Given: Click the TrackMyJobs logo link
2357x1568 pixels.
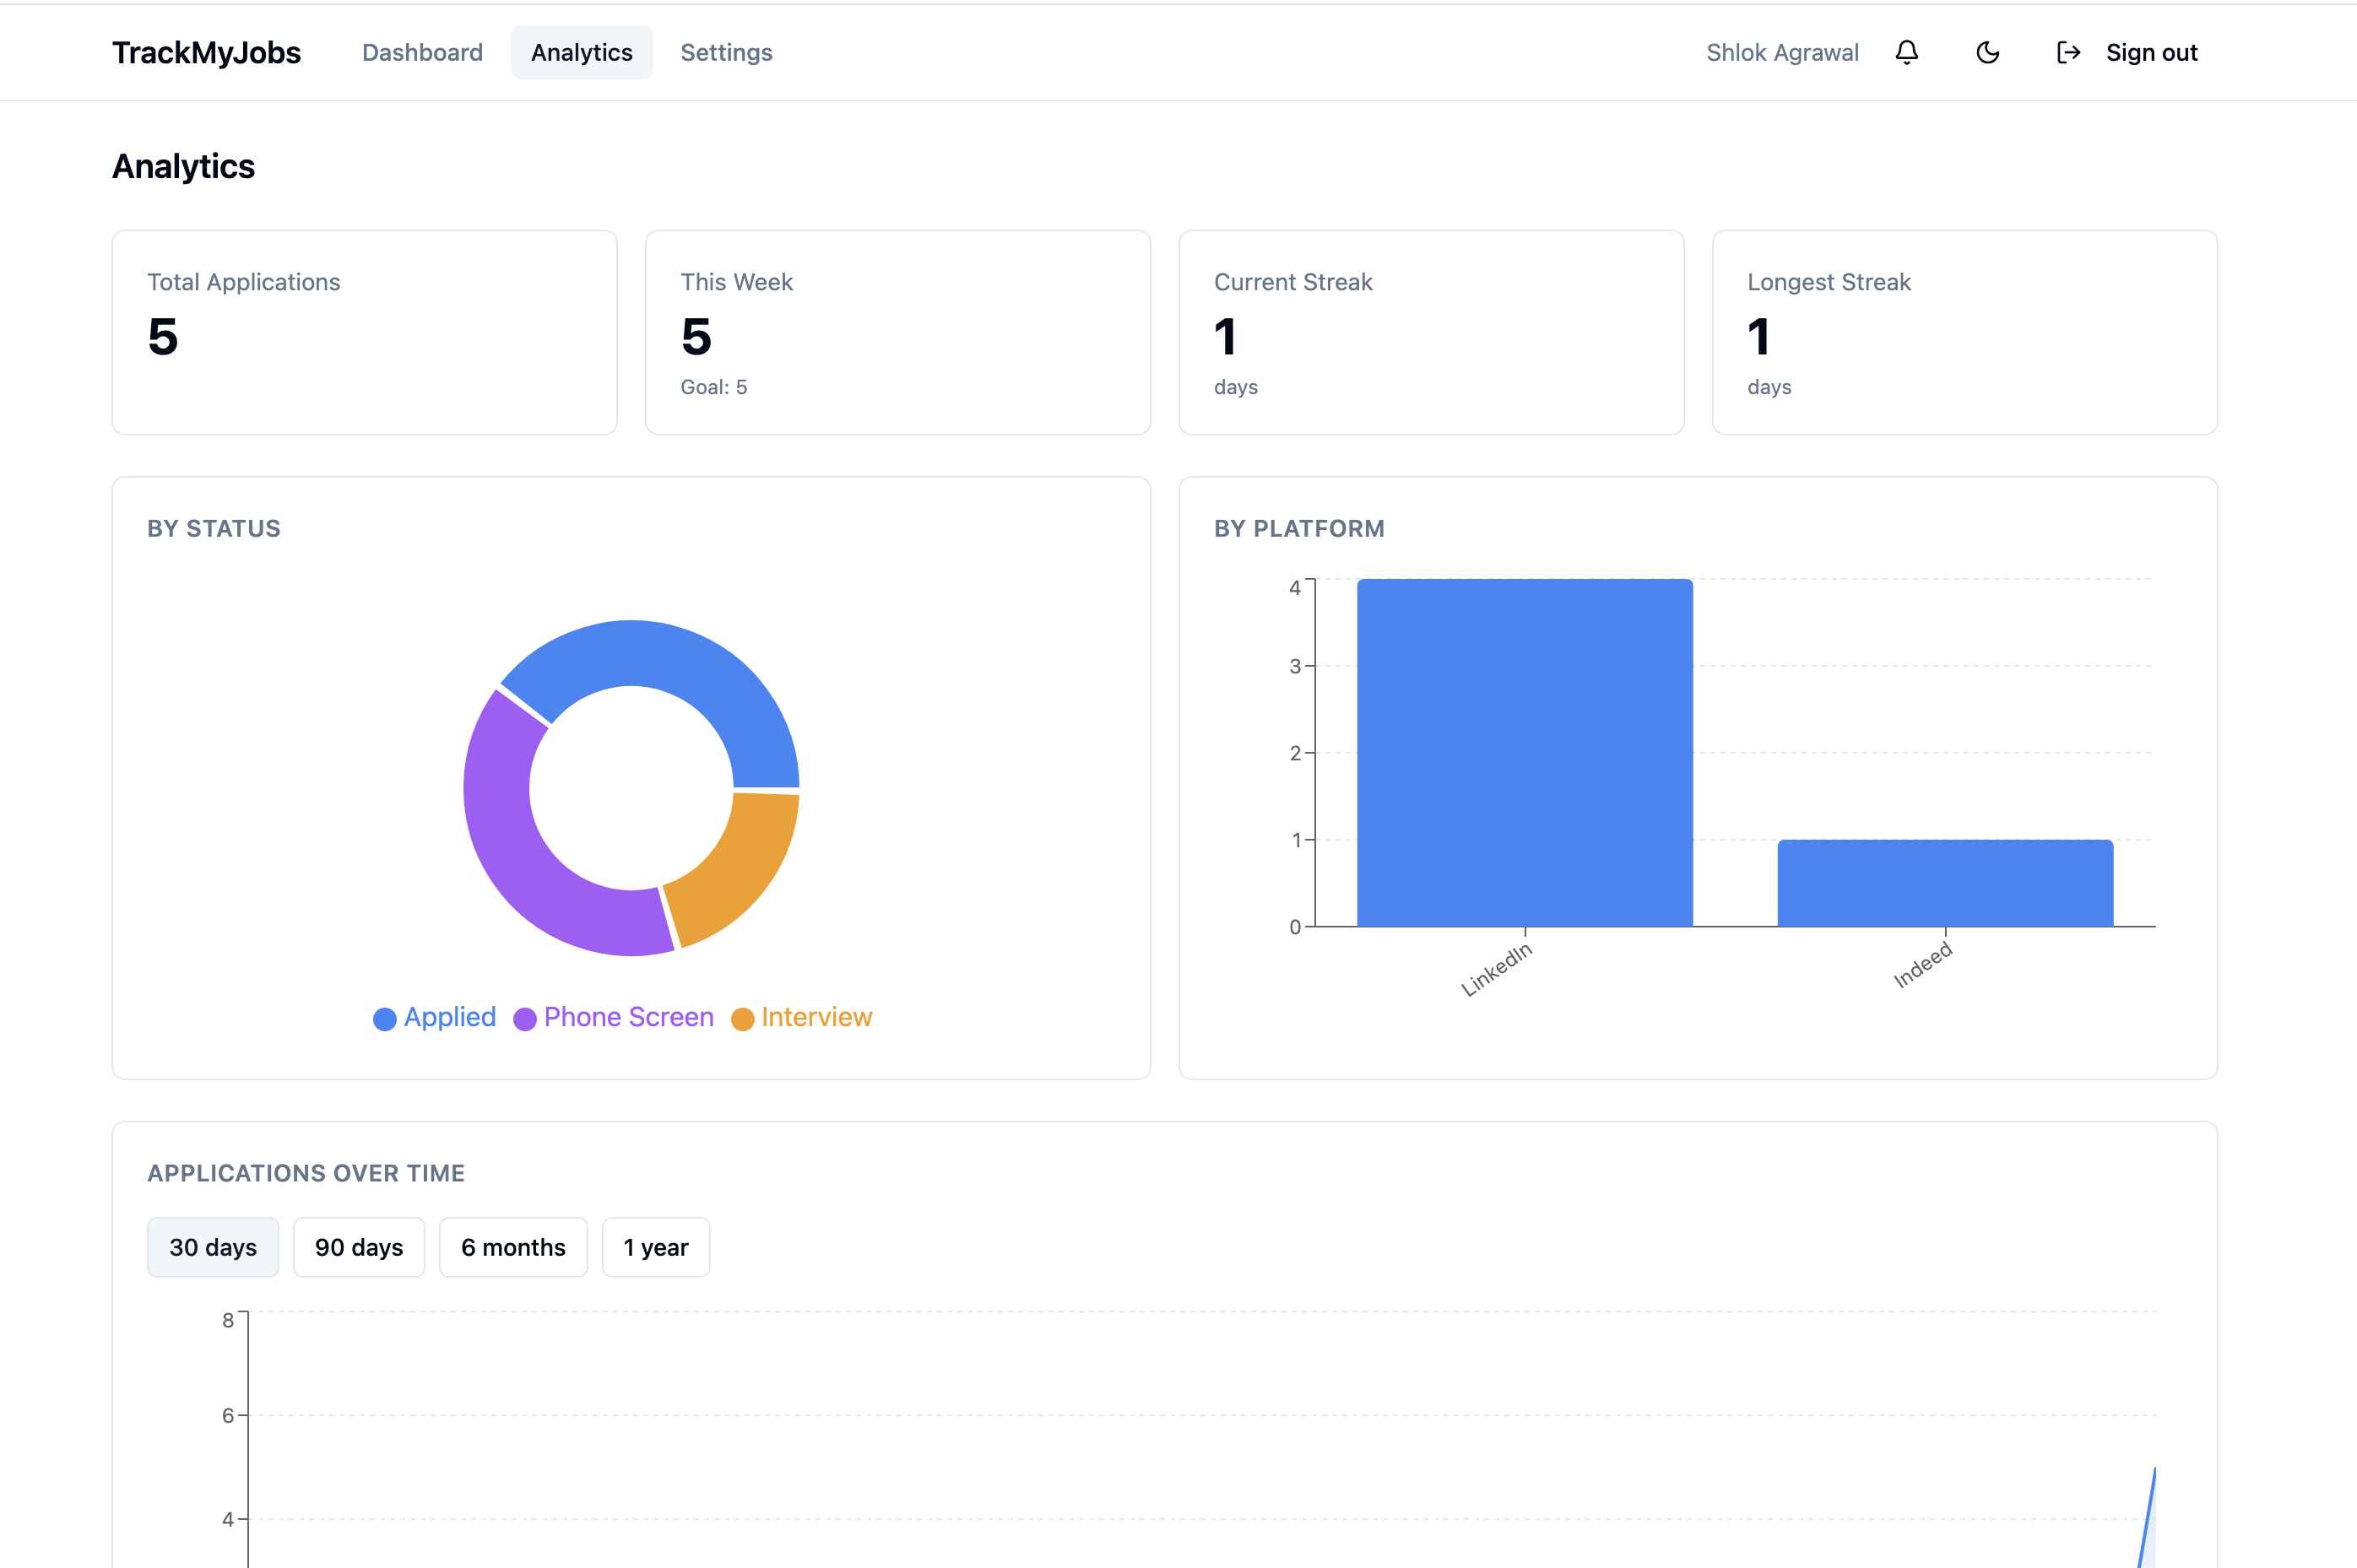Looking at the screenshot, I should click(x=206, y=52).
